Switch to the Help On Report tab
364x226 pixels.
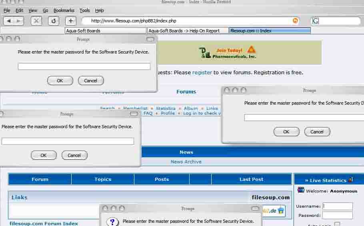coord(188,31)
